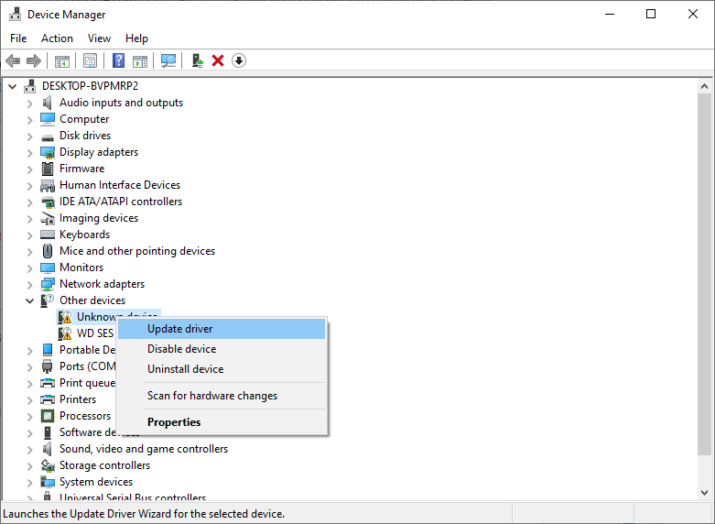Select the Firmware tree row label
Image resolution: width=715 pixels, height=524 pixels.
point(82,169)
